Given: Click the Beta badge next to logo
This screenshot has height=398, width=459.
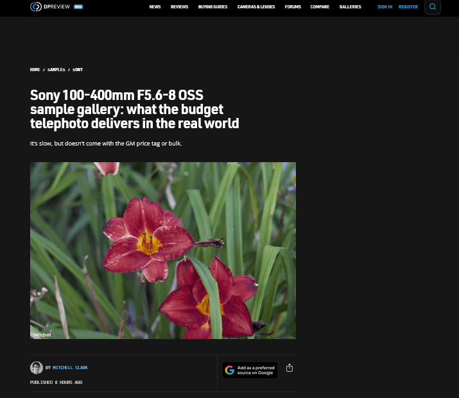Looking at the screenshot, I should coord(78,6).
